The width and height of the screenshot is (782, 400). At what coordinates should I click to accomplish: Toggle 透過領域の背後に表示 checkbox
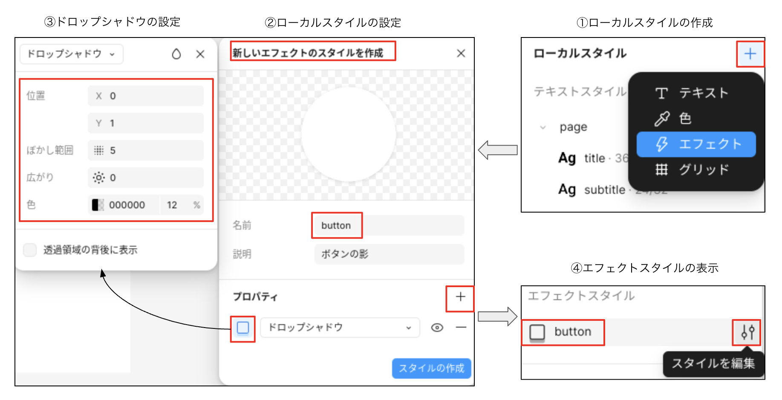(30, 250)
